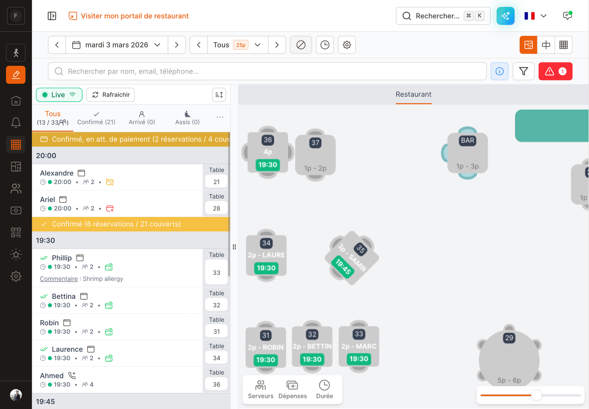Open QR code section in sidebar
The height and width of the screenshot is (409, 589).
coord(16,232)
